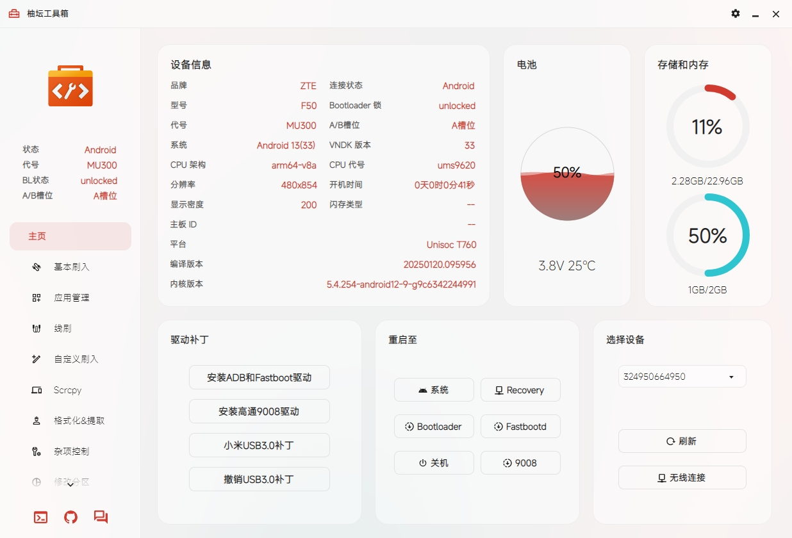
Task: Click the uptime value 0天0时0分41秒
Action: 445,185
